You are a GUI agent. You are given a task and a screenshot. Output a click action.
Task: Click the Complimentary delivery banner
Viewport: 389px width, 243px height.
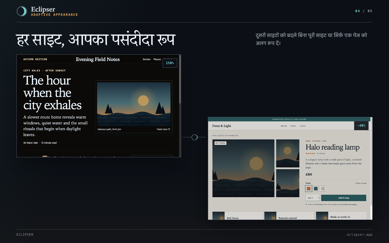tap(289, 119)
